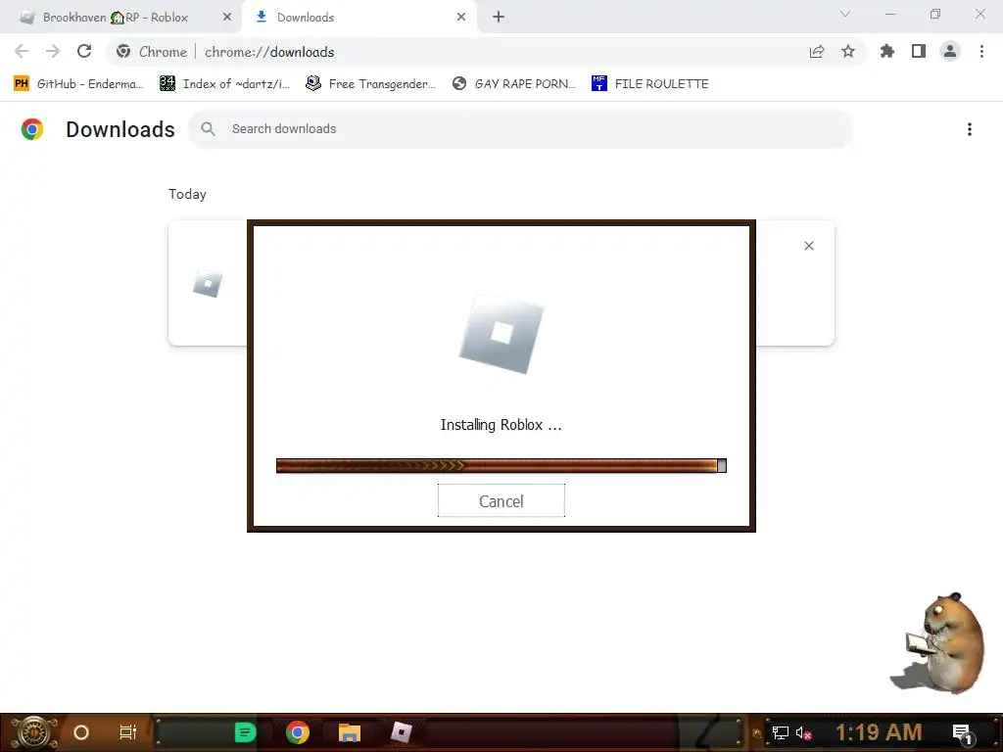Remove the download entry with its X

pyautogui.click(x=808, y=246)
